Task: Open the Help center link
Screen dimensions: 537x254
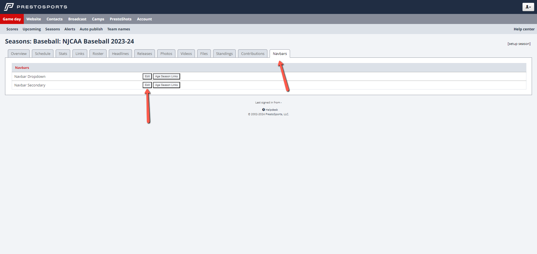Action: click(x=524, y=29)
